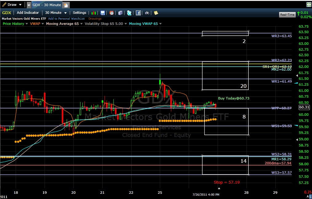Toggle the A auto-scale indicator at axis corner
This screenshot has width=312, height=199.
pos(308,197)
